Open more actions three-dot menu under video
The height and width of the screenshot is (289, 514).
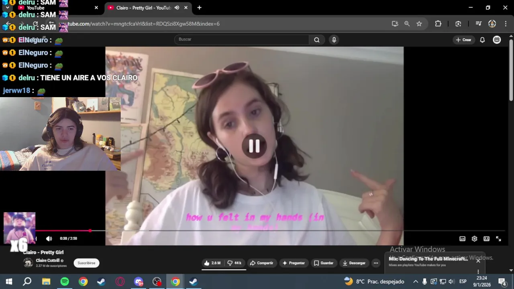coord(376,263)
